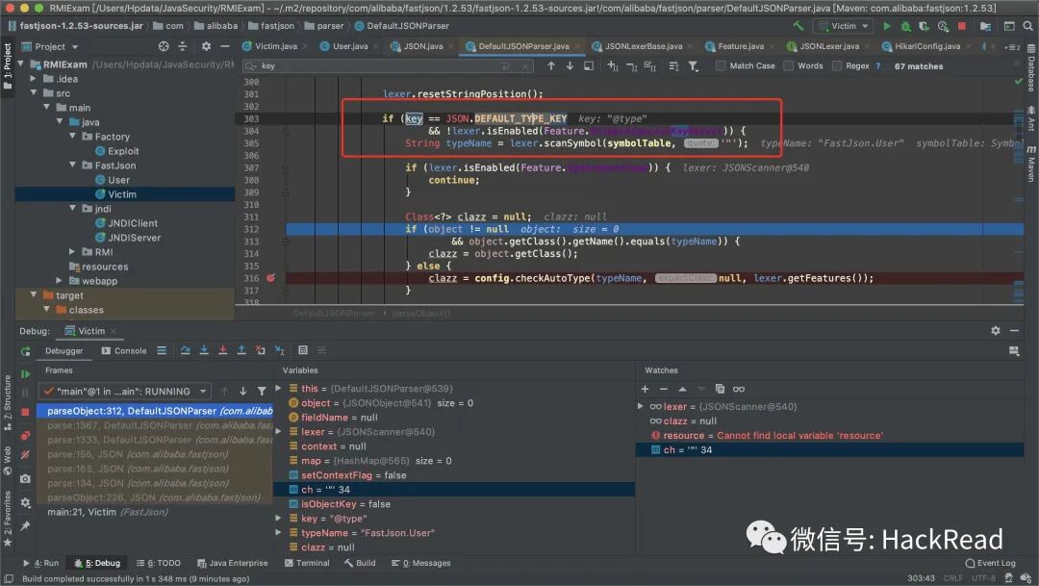Resume program in debug sidebar
The image size is (1039, 586).
point(25,374)
